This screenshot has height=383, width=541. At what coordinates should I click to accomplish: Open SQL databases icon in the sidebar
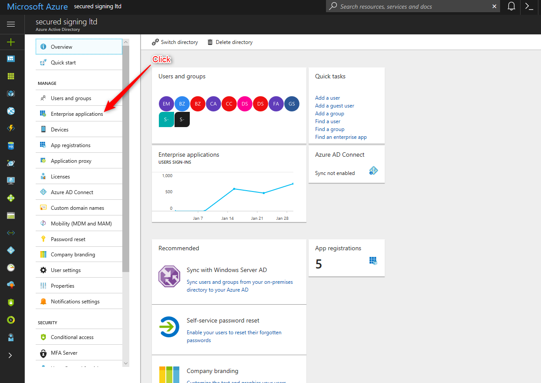(x=11, y=146)
